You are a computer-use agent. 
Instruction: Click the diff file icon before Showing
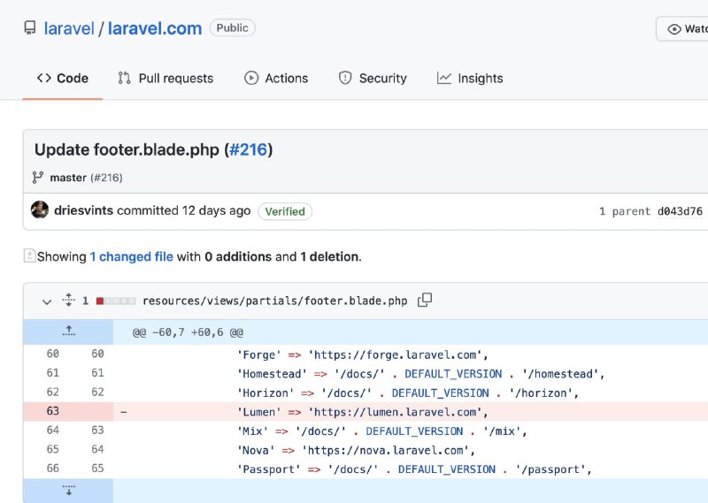[29, 255]
